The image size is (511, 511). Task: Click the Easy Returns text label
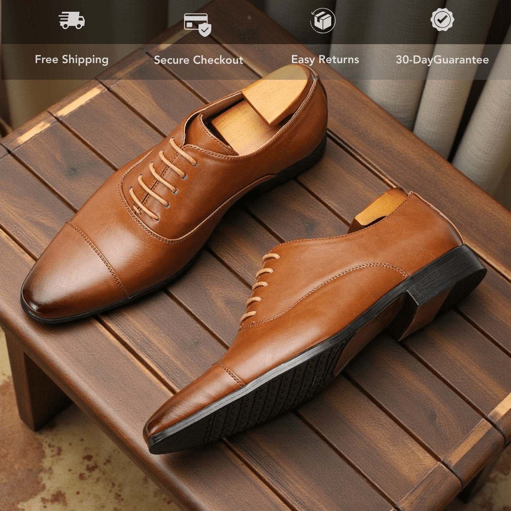325,60
